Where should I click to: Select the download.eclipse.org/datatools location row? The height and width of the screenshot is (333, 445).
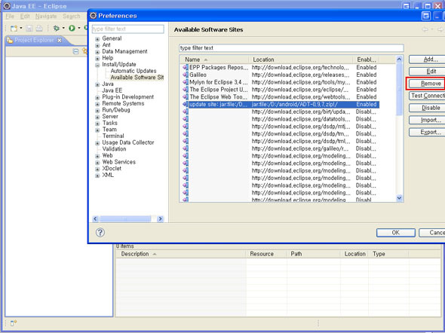point(280,119)
